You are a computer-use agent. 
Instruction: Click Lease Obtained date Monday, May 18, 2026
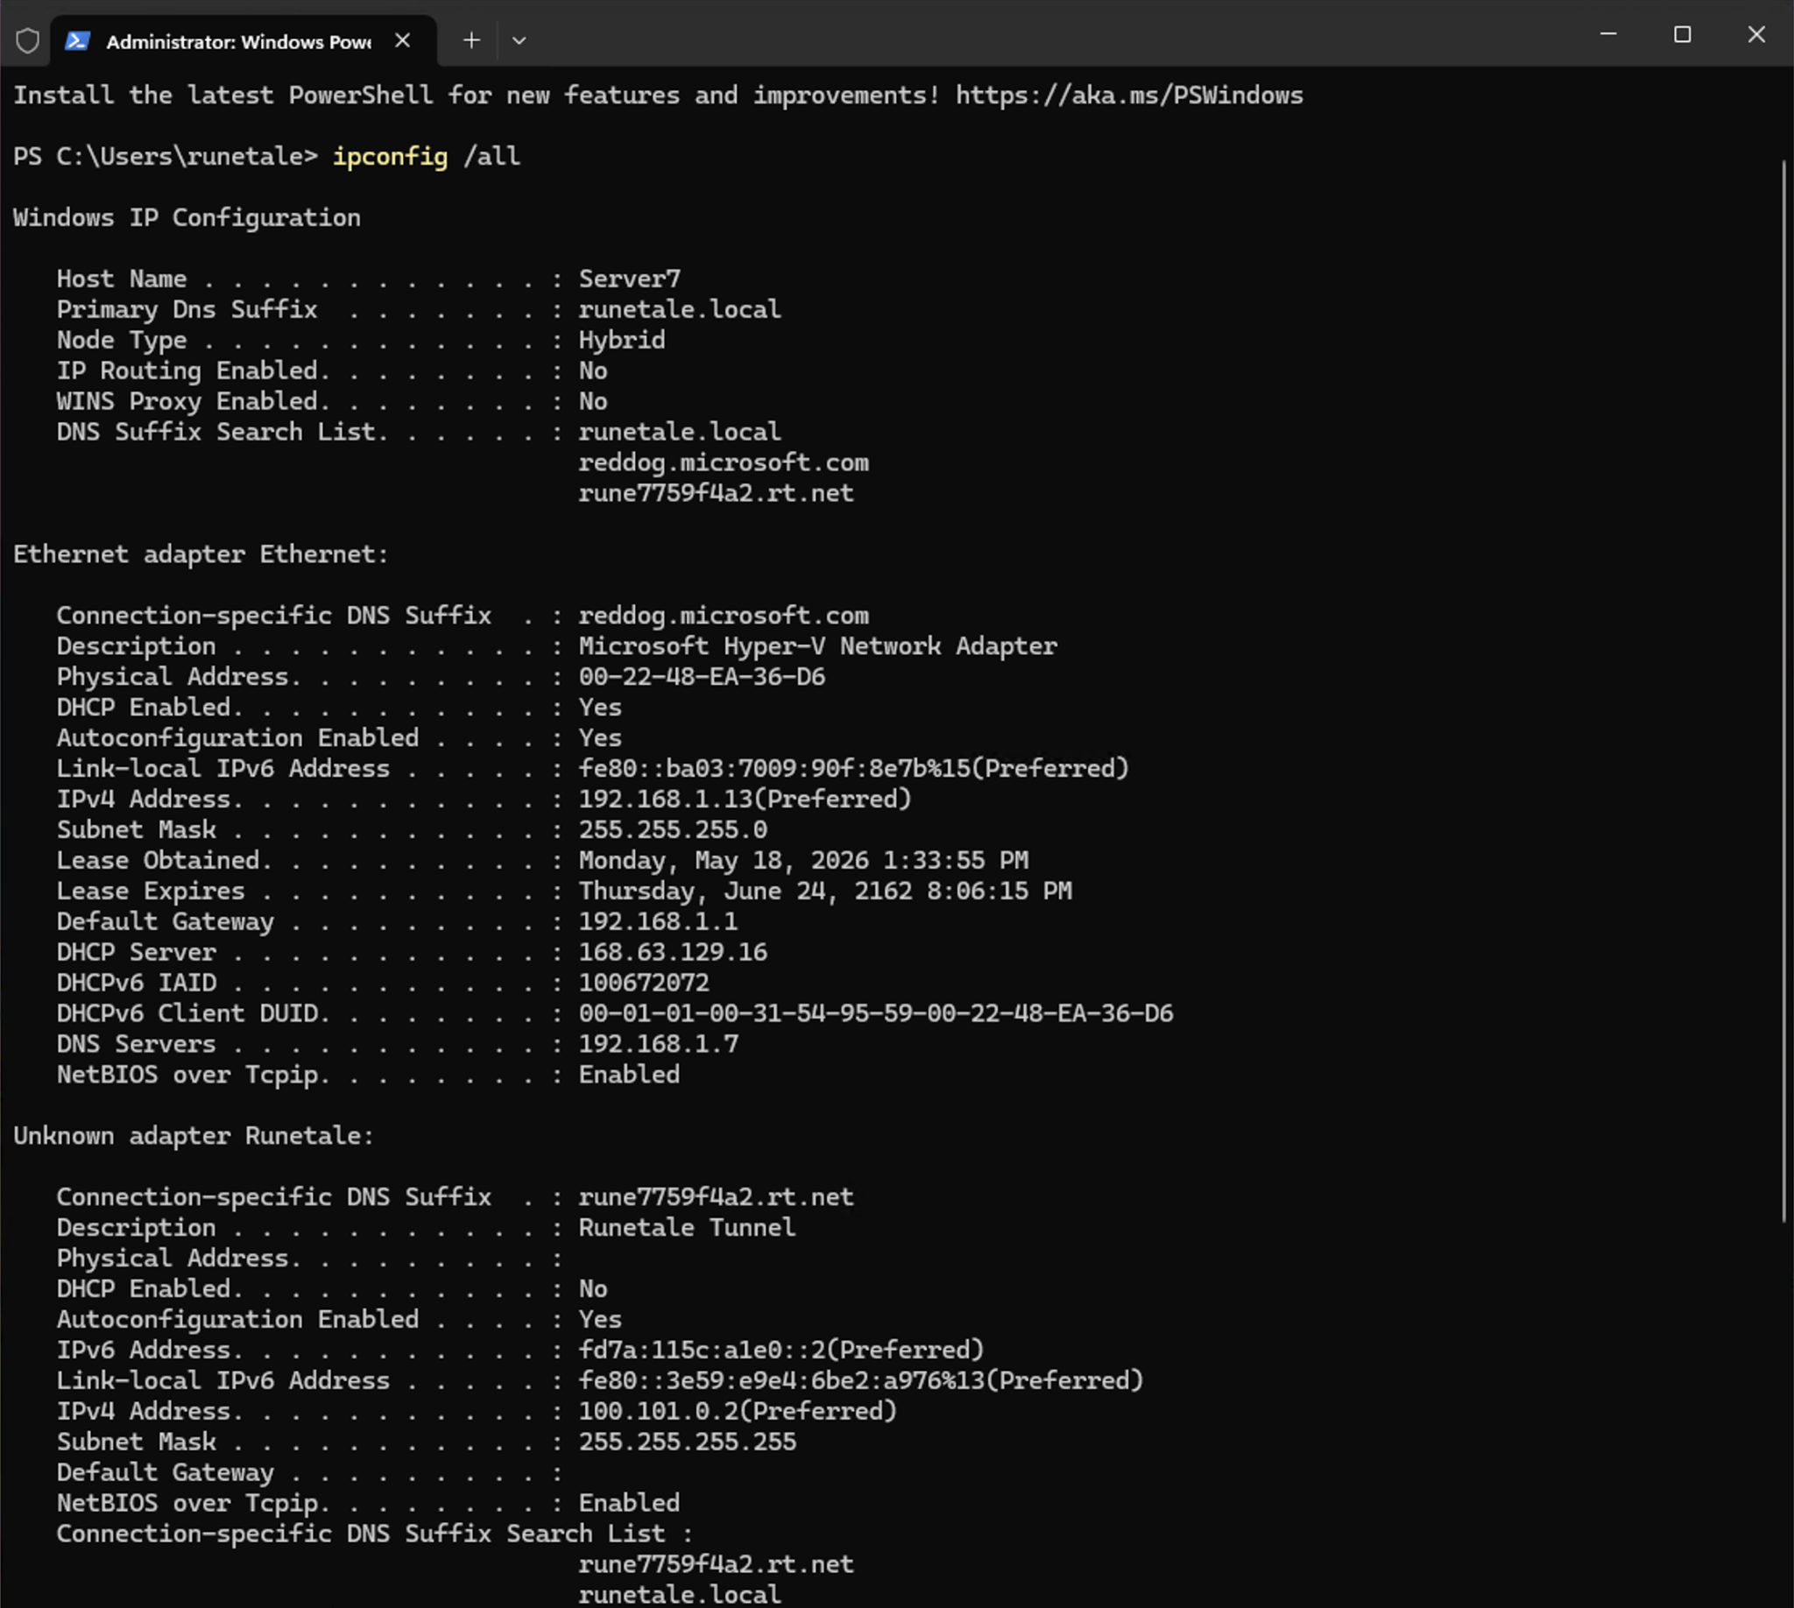(x=724, y=862)
